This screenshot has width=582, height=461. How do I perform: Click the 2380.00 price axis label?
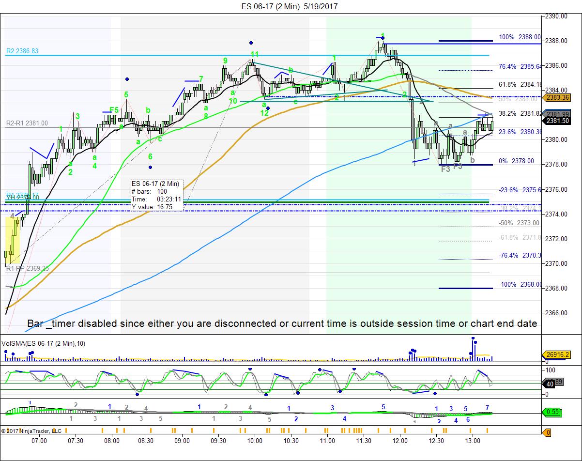[556, 139]
